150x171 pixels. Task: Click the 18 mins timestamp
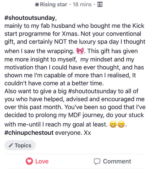click(x=82, y=5)
